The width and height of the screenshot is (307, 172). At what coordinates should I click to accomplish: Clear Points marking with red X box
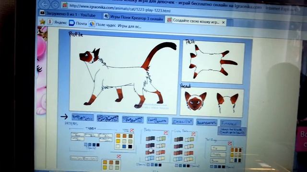[x=166, y=133]
